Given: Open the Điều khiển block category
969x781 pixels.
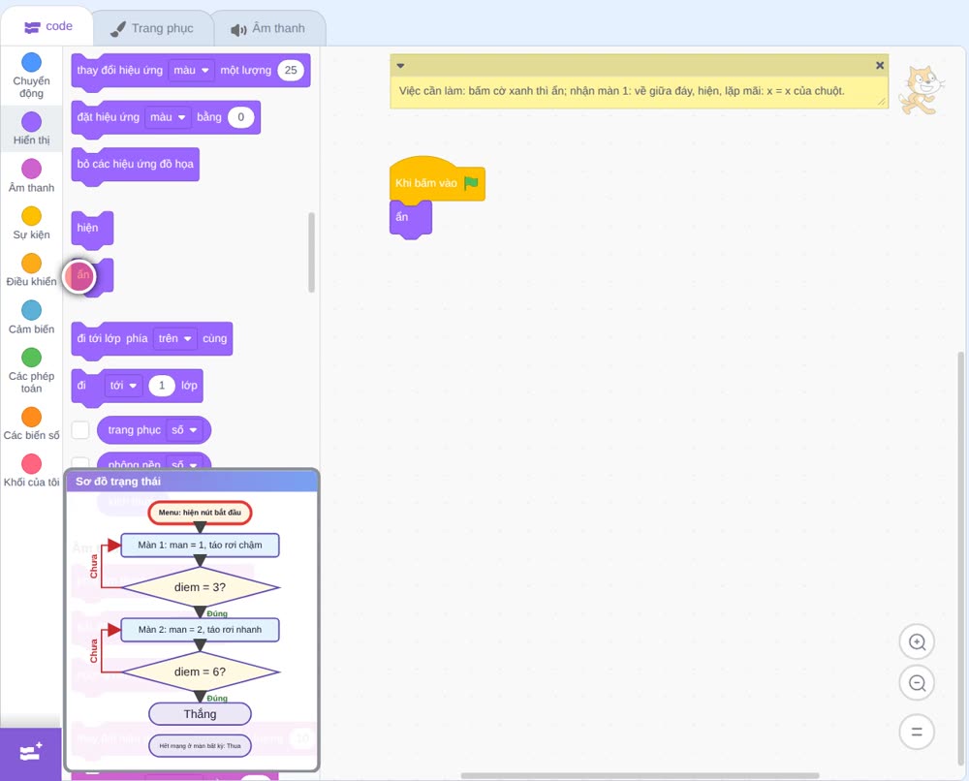Looking at the screenshot, I should click(x=32, y=269).
